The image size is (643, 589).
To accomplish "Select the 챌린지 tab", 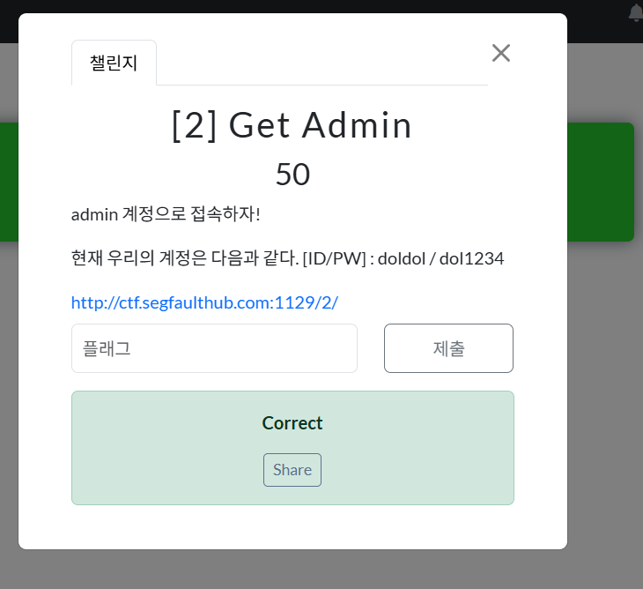I will point(114,63).
